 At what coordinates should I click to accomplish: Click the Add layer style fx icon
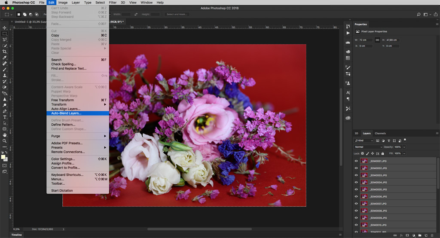401,235
